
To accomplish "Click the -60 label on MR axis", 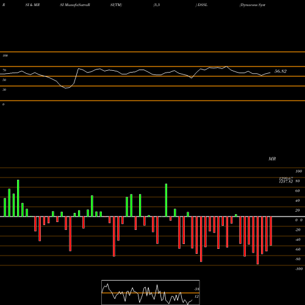I will 298,249.
